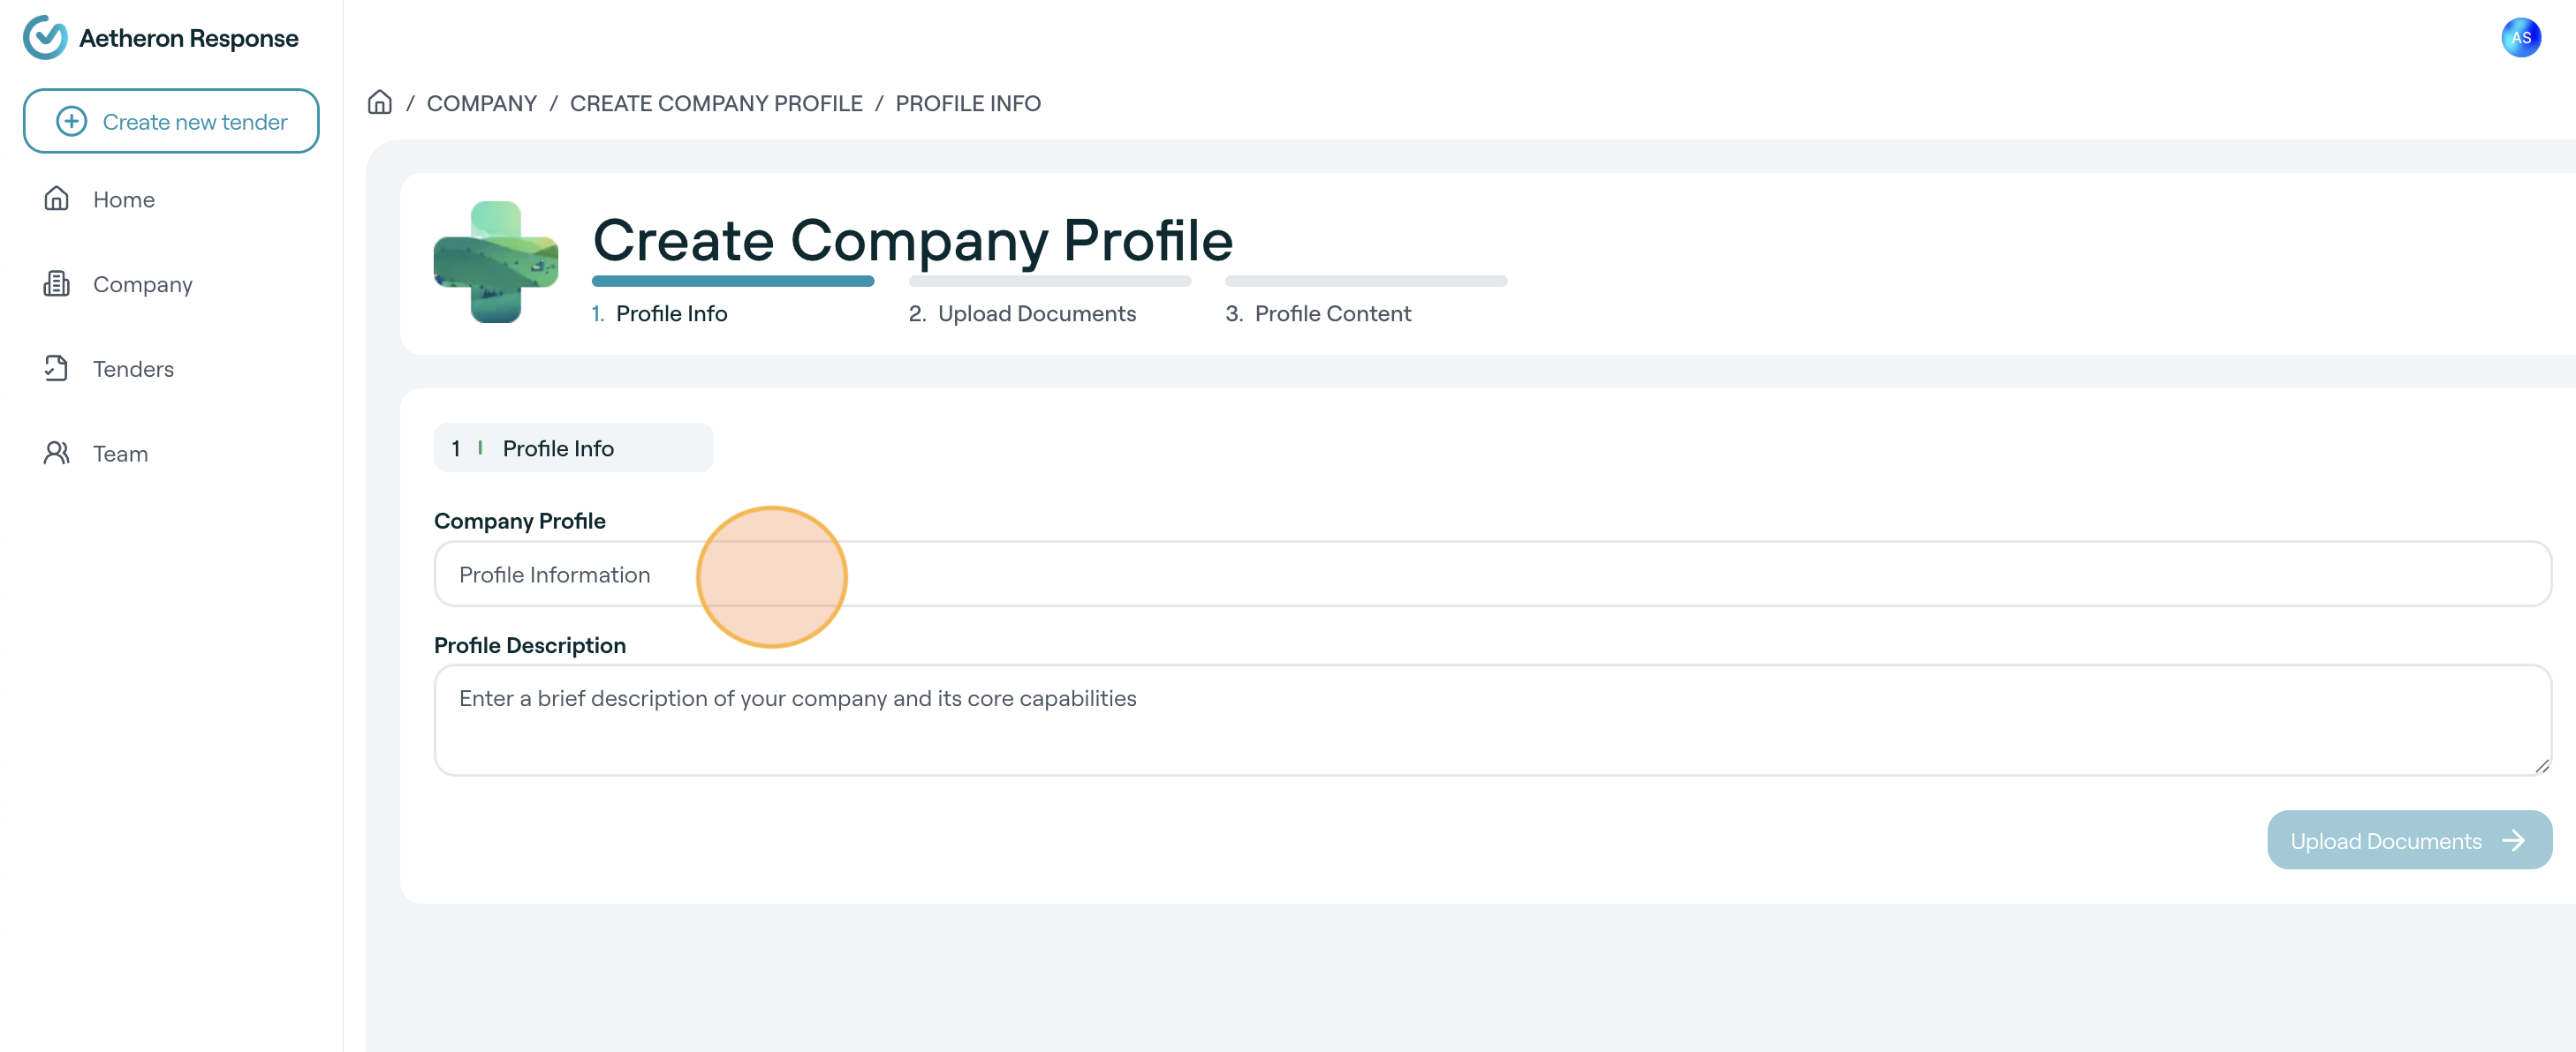Viewport: 2576px width, 1052px height.
Task: Click the company profile cross-shaped image
Action: [x=496, y=263]
